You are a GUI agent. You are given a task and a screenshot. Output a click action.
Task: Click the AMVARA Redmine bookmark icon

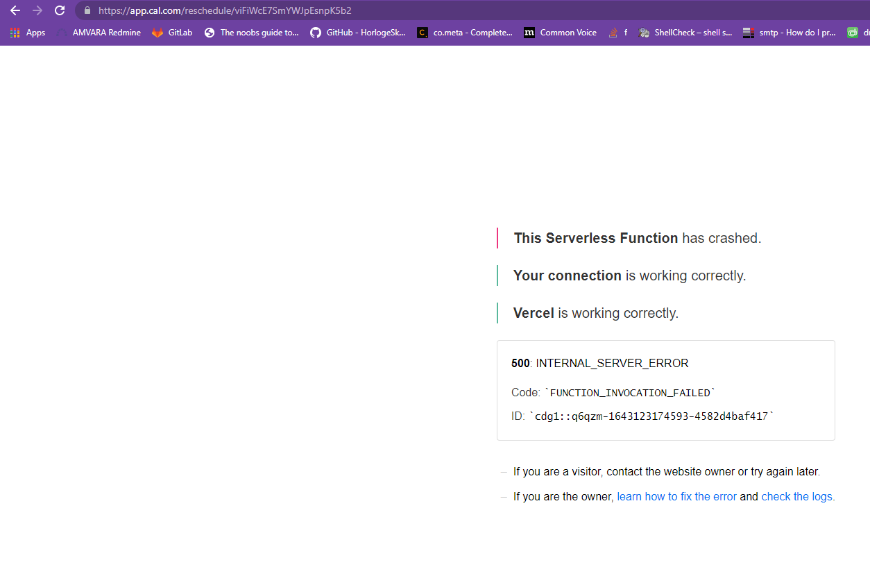(62, 33)
